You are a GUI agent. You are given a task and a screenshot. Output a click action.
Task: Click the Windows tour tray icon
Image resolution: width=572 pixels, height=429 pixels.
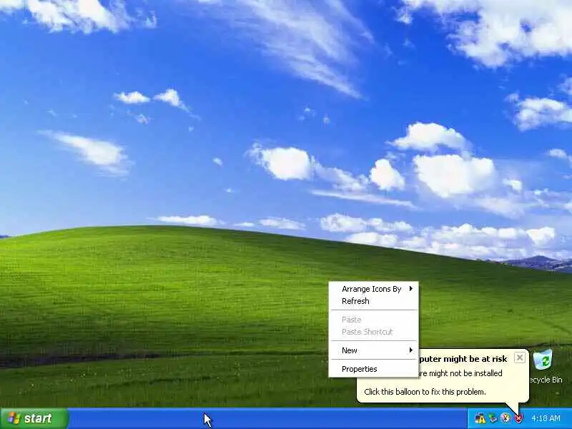coord(506,418)
